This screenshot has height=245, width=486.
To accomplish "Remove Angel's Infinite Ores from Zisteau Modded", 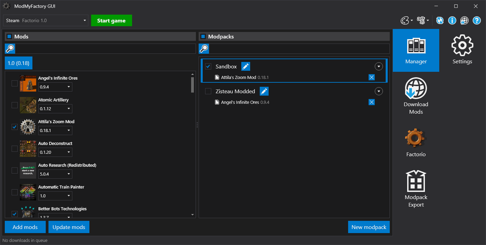I will coord(372,102).
